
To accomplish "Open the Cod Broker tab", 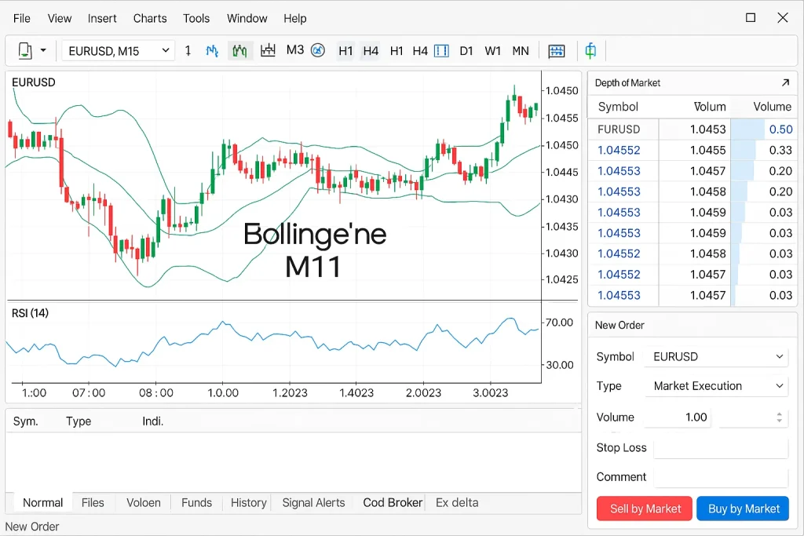I will pyautogui.click(x=393, y=503).
